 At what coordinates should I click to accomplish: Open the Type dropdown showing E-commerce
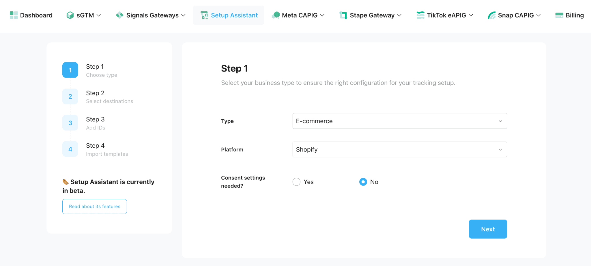click(x=400, y=121)
